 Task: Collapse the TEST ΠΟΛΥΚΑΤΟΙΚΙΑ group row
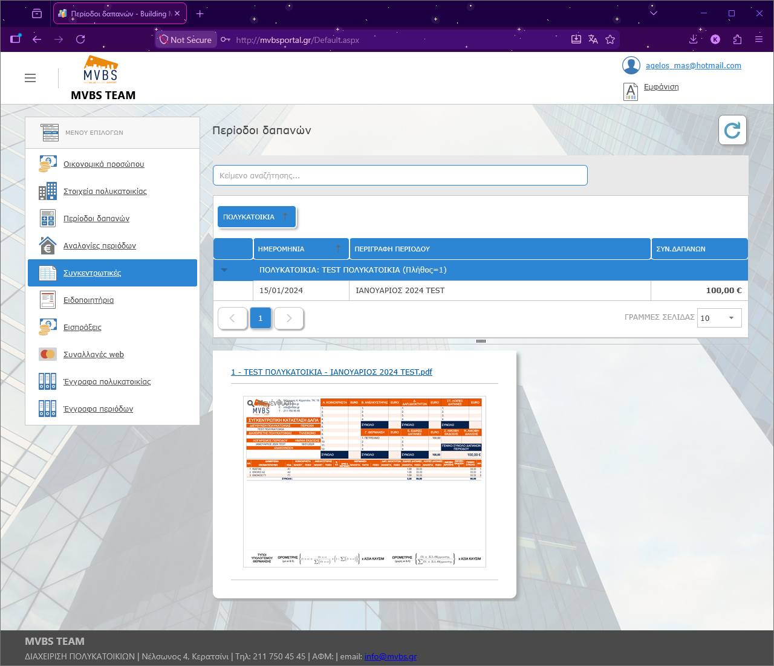click(224, 270)
